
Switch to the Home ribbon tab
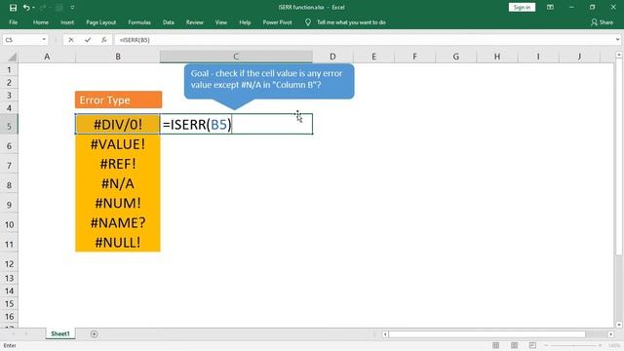pos(41,22)
